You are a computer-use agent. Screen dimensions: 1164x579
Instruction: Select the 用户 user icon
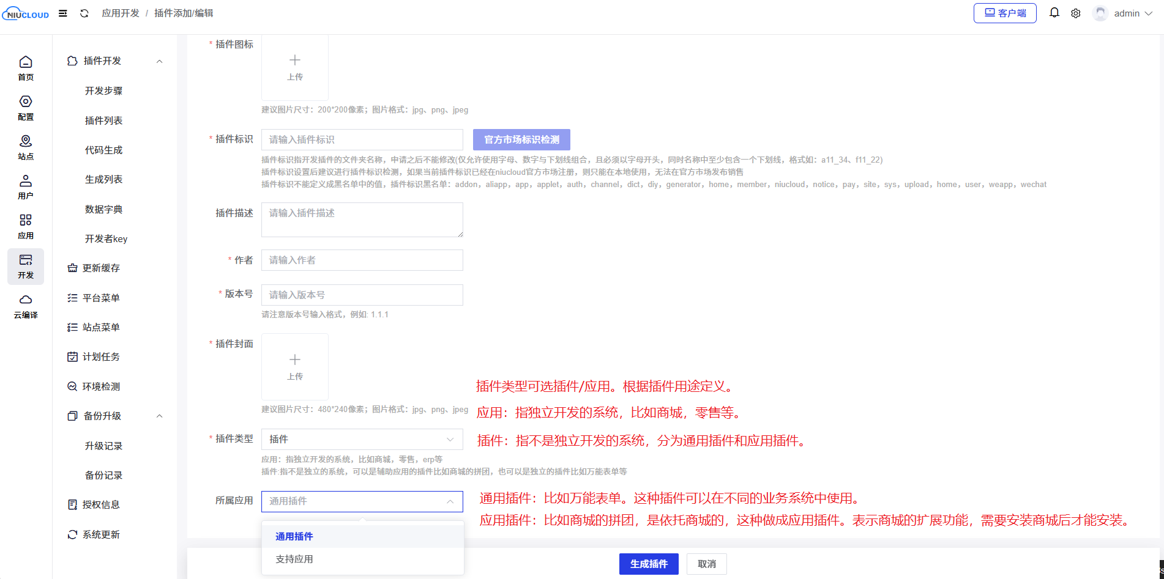coord(26,187)
